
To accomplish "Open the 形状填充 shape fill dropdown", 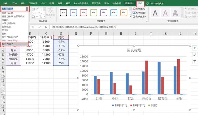I will [140, 9].
